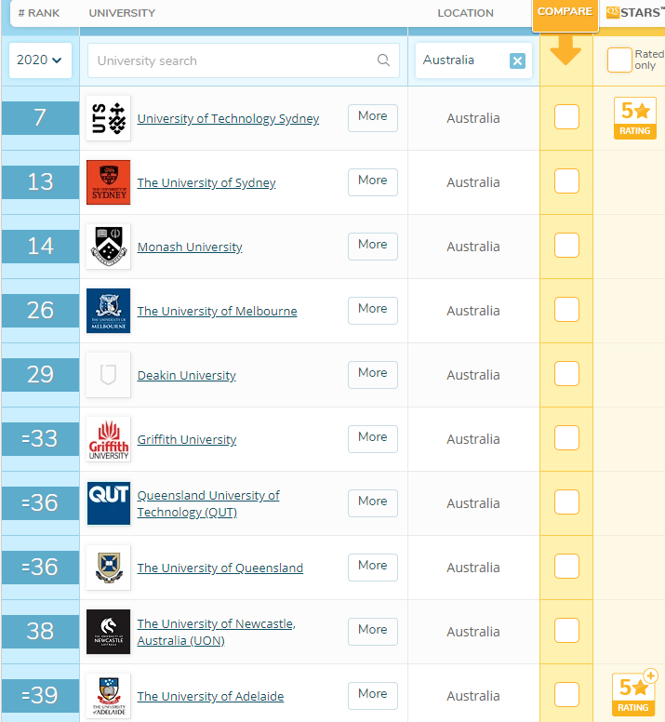
Task: Click the Compare column header tab
Action: (x=565, y=12)
